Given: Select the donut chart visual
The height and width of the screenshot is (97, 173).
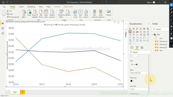Looking at the screenshot, I should [144, 35].
